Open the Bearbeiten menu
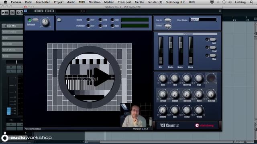 click(x=43, y=2)
